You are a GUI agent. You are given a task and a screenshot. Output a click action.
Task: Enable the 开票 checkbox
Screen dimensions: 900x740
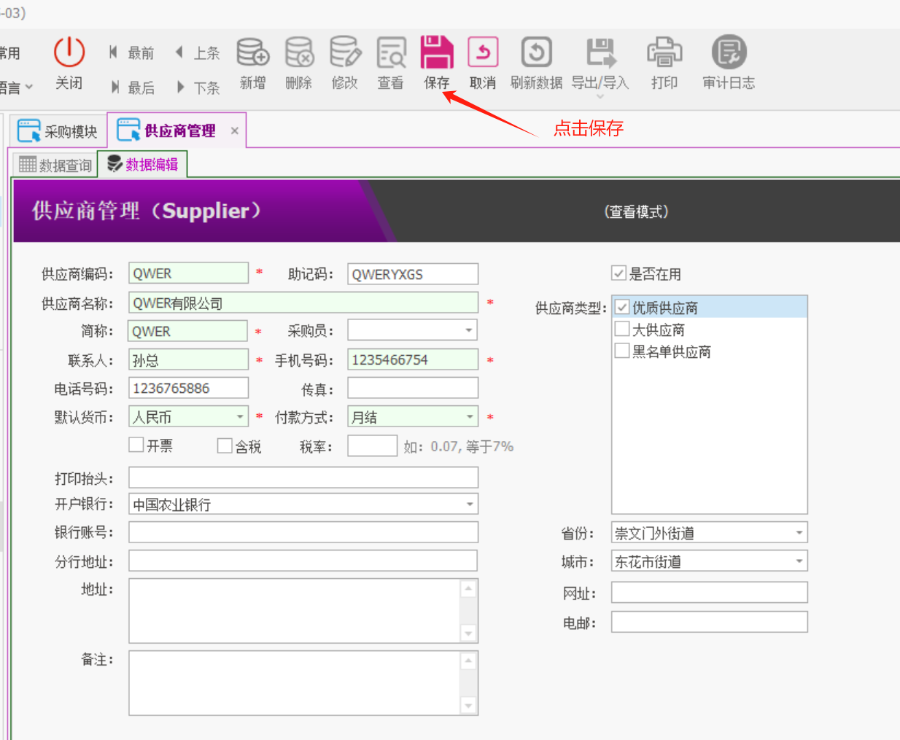(x=136, y=445)
